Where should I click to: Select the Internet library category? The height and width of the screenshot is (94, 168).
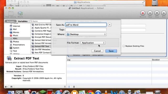(16, 26)
